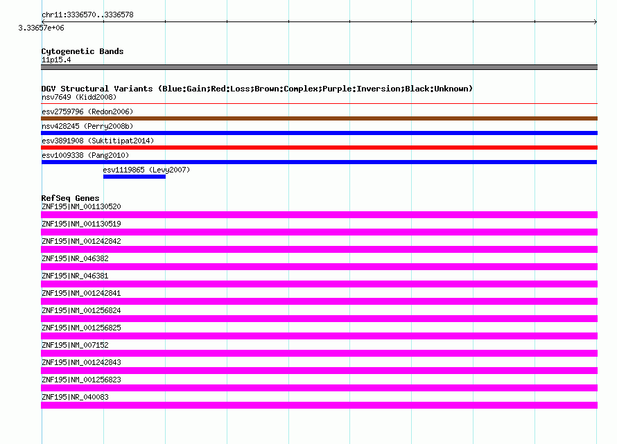The image size is (617, 444).
Task: Click the ZNF195|NM_001256823 gene label
Action: (x=81, y=380)
